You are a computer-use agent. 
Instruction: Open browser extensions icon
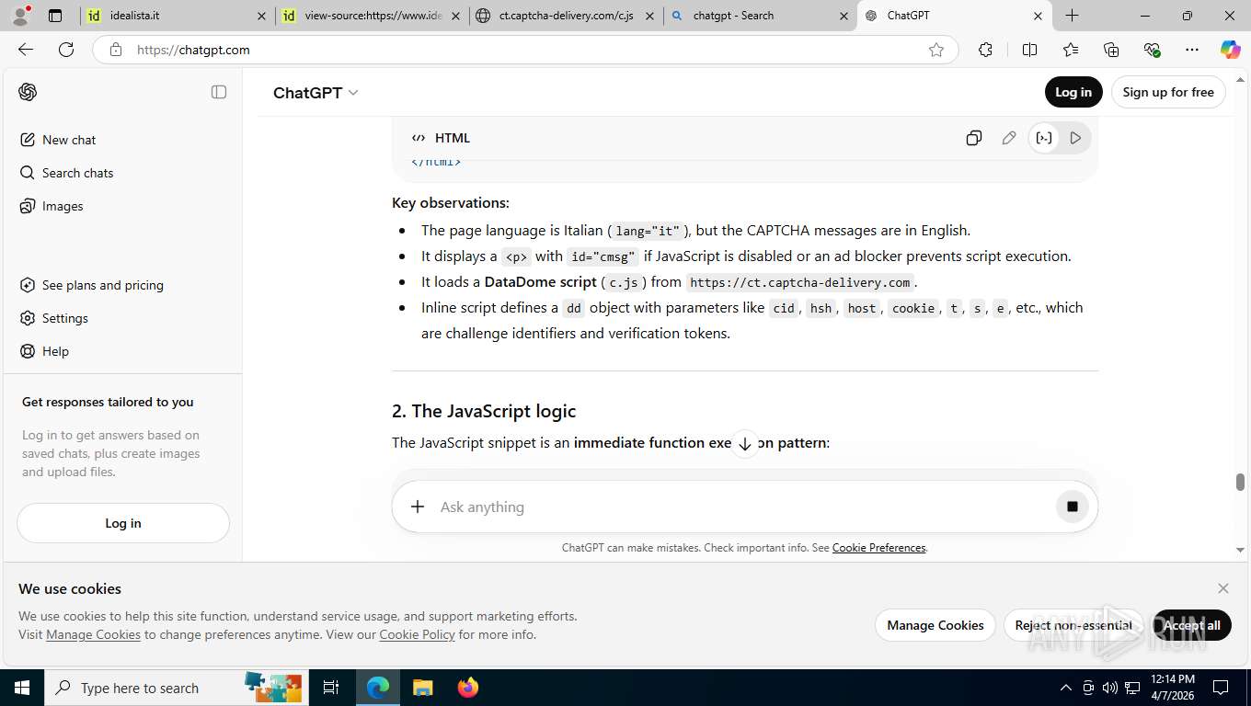(986, 50)
